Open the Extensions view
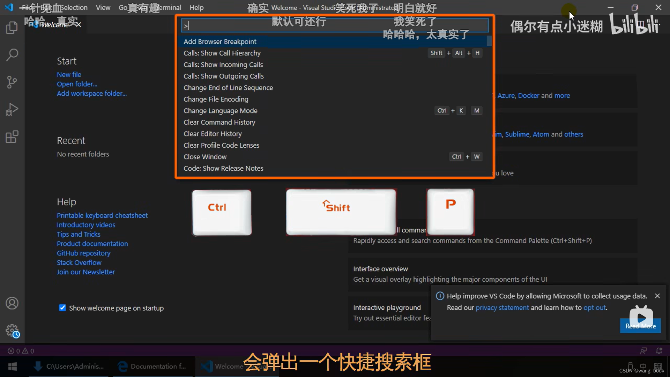Viewport: 670px width, 377px height. point(12,136)
